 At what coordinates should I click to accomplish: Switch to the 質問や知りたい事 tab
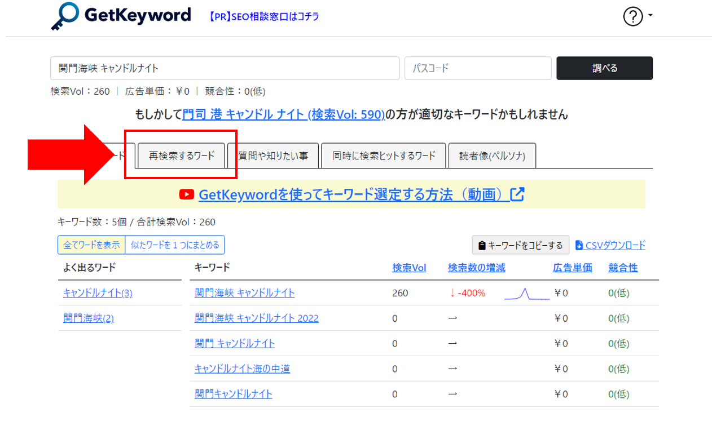273,156
